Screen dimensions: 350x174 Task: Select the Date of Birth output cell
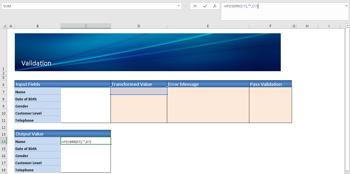click(86, 149)
